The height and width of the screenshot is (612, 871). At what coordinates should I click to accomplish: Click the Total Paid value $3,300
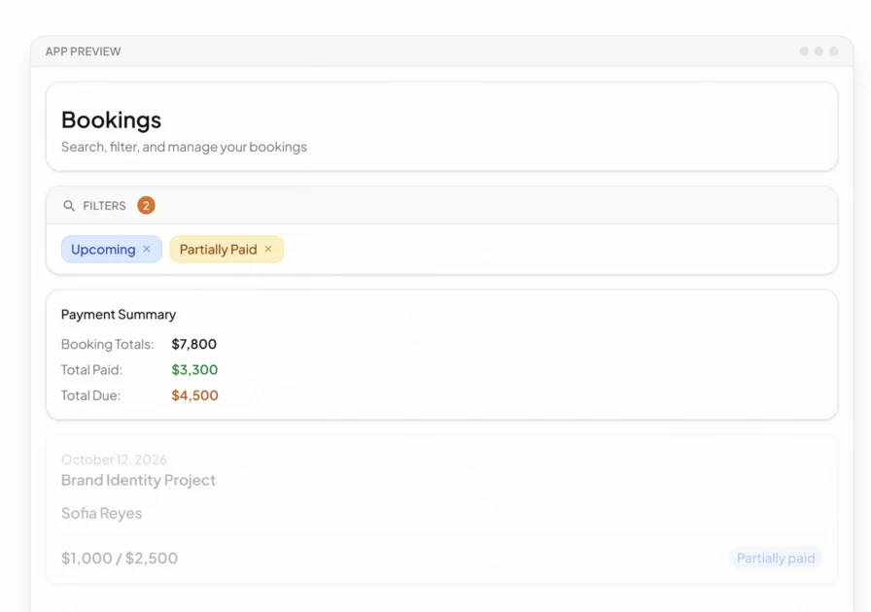(x=194, y=370)
